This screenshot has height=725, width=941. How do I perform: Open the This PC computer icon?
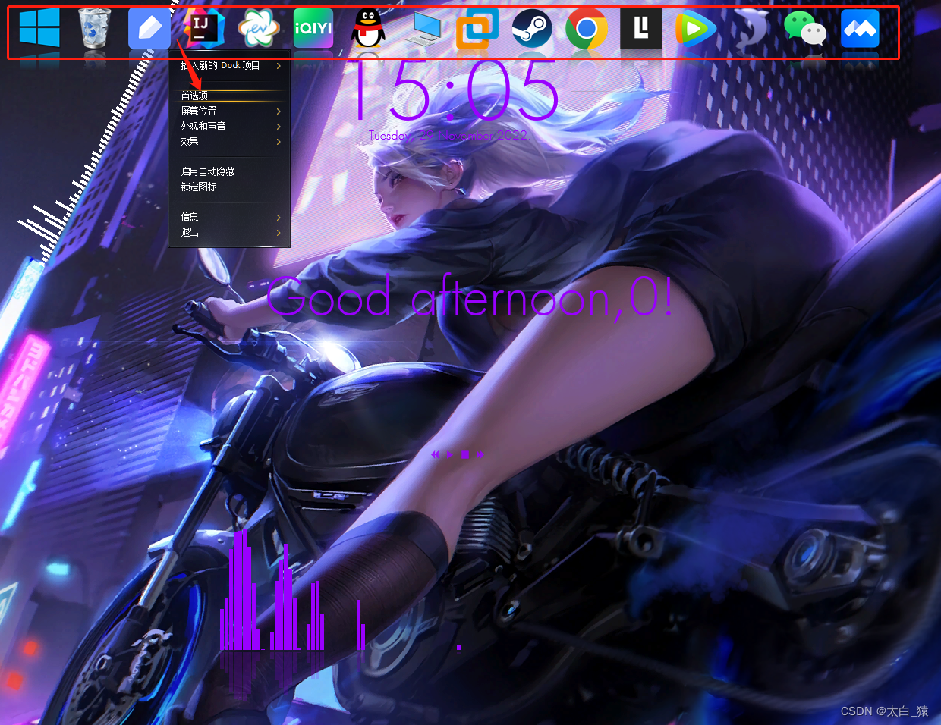[423, 29]
